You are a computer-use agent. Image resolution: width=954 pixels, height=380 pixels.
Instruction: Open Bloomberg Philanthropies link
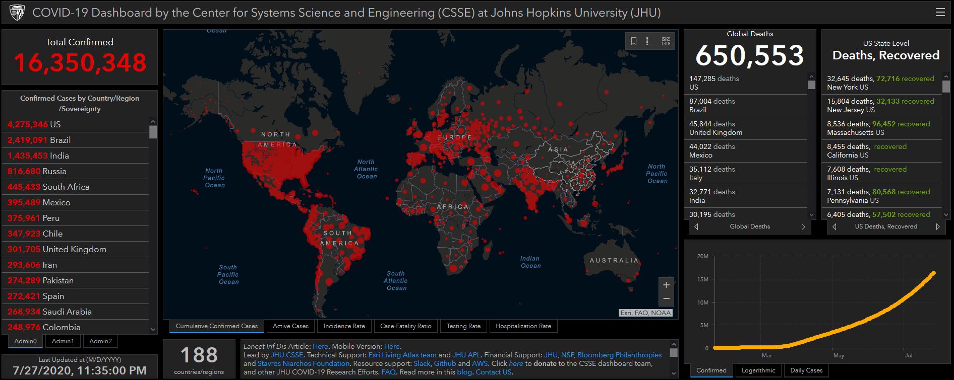coord(619,355)
